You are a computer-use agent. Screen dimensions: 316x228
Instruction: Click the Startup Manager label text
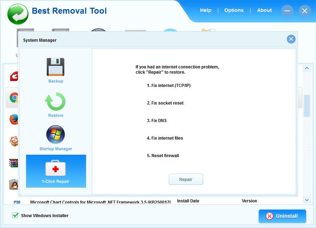(x=56, y=149)
